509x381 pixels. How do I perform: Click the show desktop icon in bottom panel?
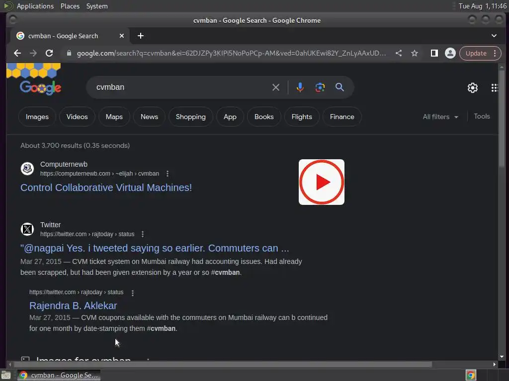[x=6, y=375]
